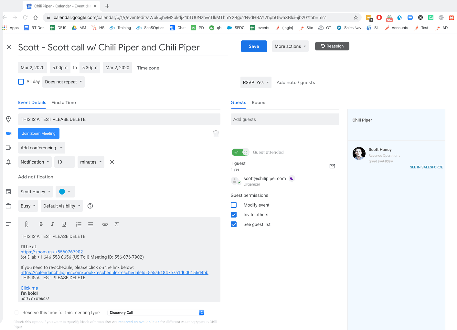Insert link in description toolbar
The width and height of the screenshot is (457, 330).
tap(105, 224)
